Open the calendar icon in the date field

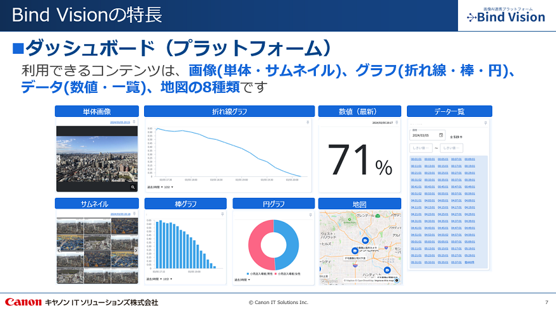pyautogui.click(x=441, y=135)
